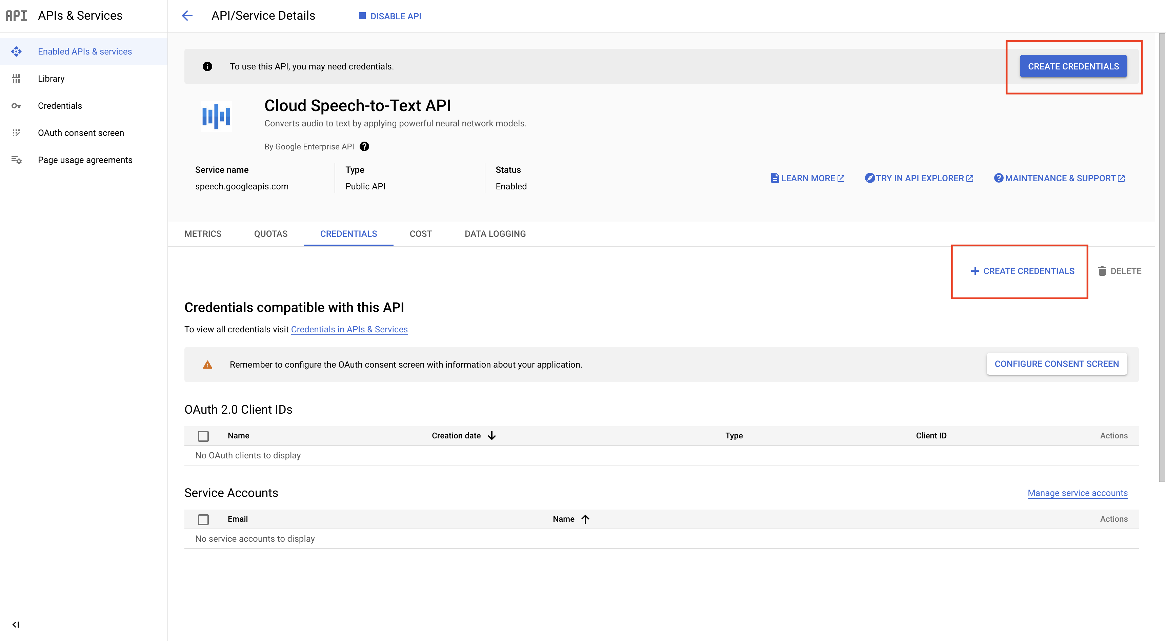Select the Credentials tab

tap(348, 234)
